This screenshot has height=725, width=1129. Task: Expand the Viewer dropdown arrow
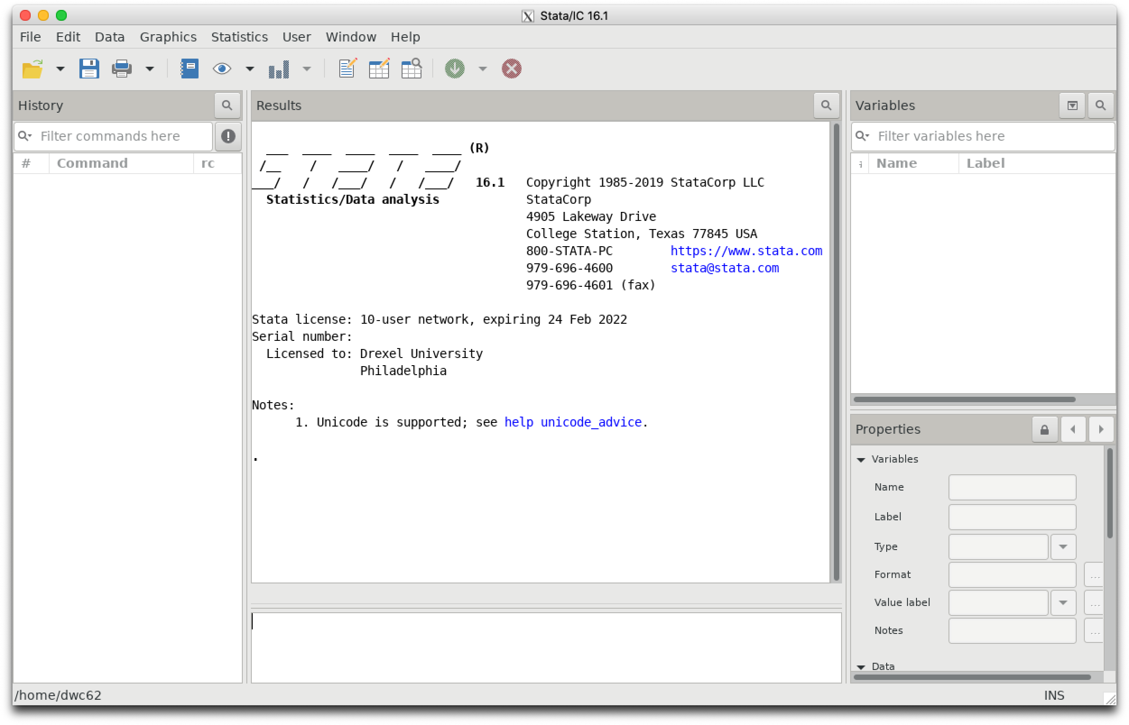(250, 69)
